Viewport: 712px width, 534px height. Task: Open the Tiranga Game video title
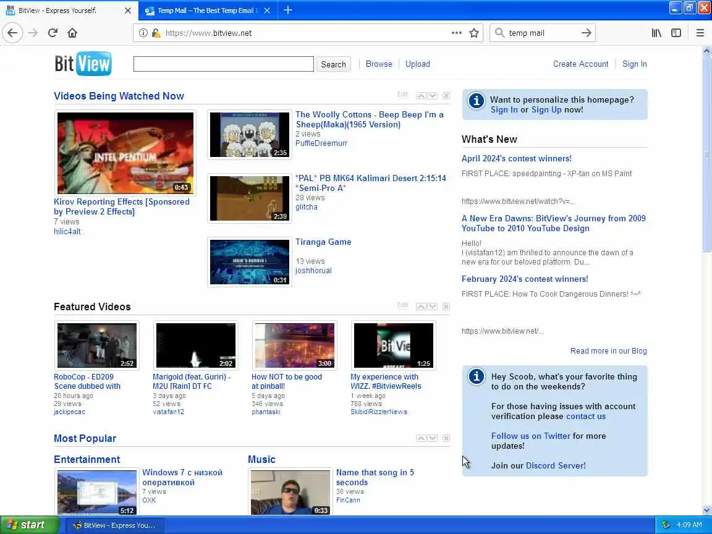(323, 242)
